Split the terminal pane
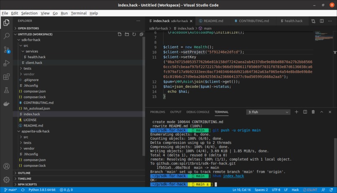Viewport: 337px width, 193px height. (305, 112)
